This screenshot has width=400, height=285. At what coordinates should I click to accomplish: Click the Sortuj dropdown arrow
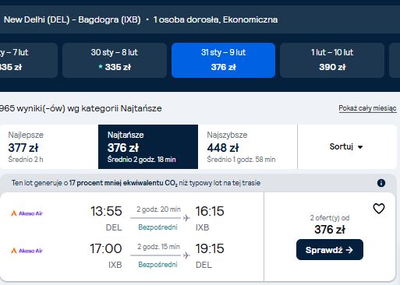point(360,147)
